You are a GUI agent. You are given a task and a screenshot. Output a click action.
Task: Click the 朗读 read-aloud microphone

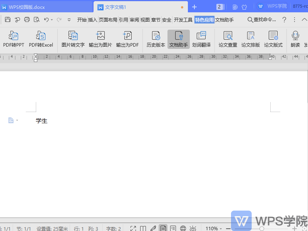(x=295, y=39)
